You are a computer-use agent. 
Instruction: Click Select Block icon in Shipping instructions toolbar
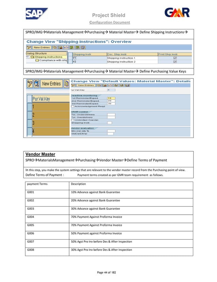(78, 47)
